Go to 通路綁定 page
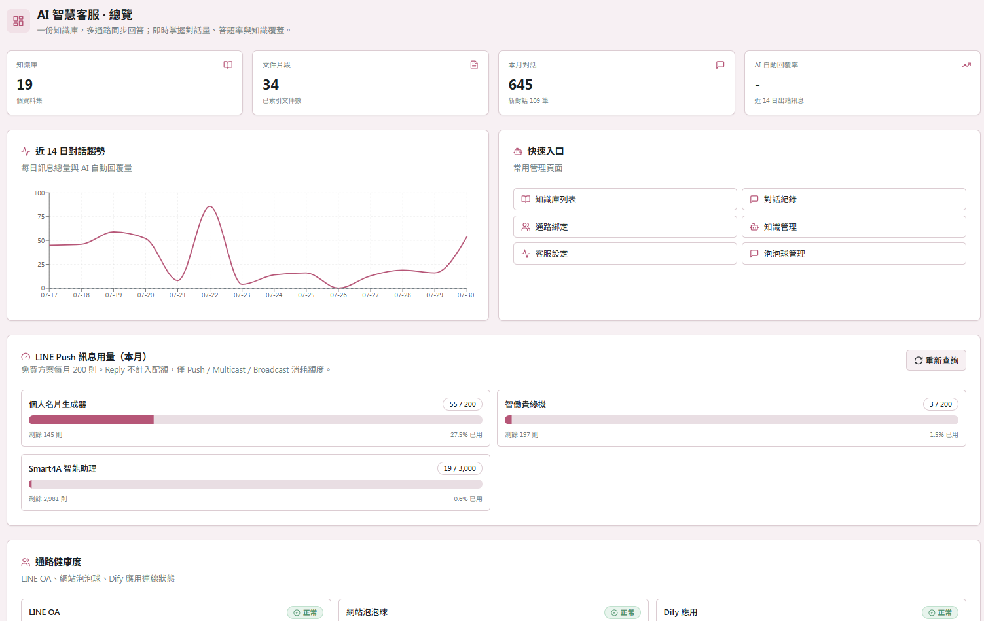The width and height of the screenshot is (984, 621). tap(625, 227)
